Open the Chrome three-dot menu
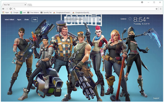This screenshot has width=164, height=102. [x=161, y=9]
